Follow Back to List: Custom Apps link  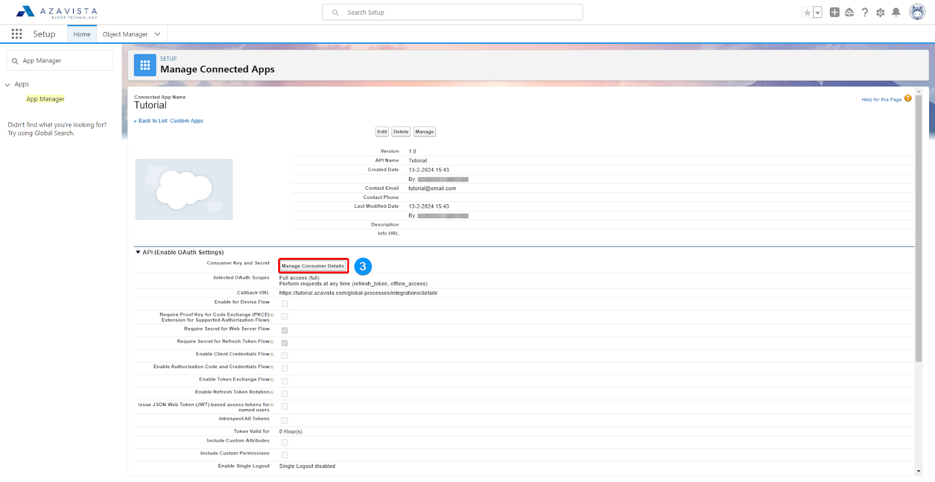point(169,121)
